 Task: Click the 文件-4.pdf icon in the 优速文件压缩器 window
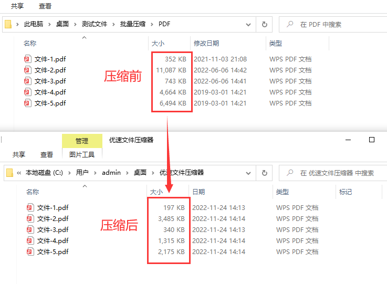click(x=30, y=240)
